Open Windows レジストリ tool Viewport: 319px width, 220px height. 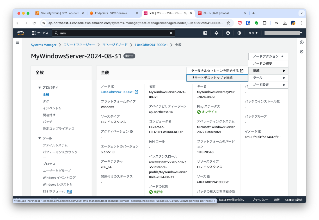[58, 184]
